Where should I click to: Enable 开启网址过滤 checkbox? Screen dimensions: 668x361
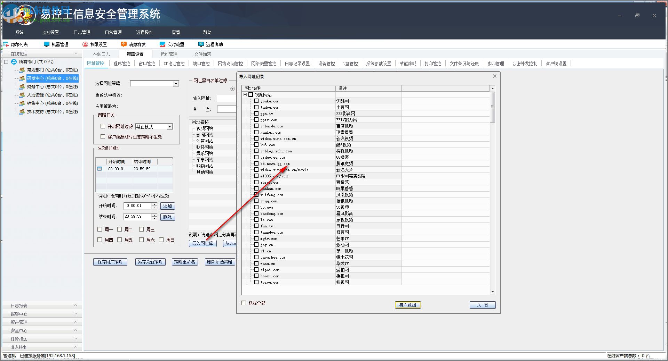click(103, 126)
